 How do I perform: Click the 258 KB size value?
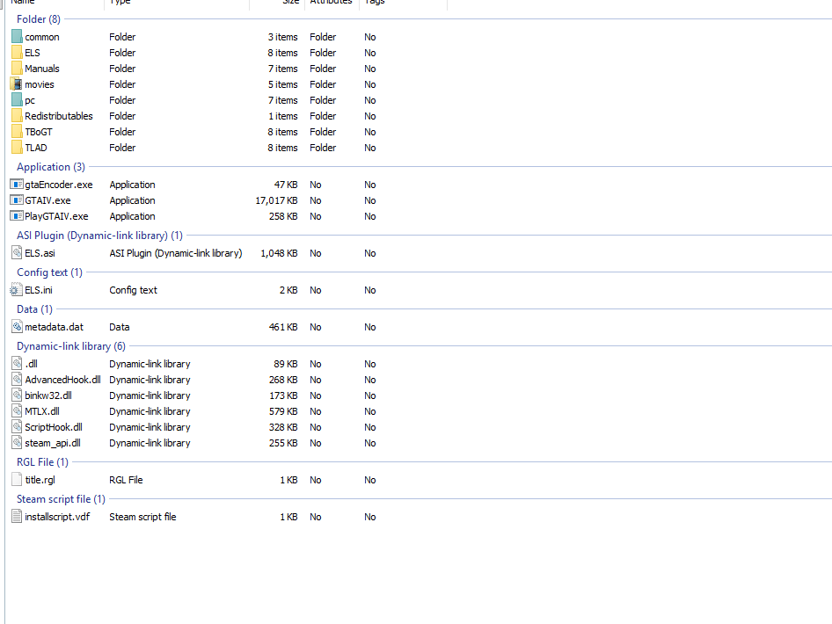coord(283,216)
